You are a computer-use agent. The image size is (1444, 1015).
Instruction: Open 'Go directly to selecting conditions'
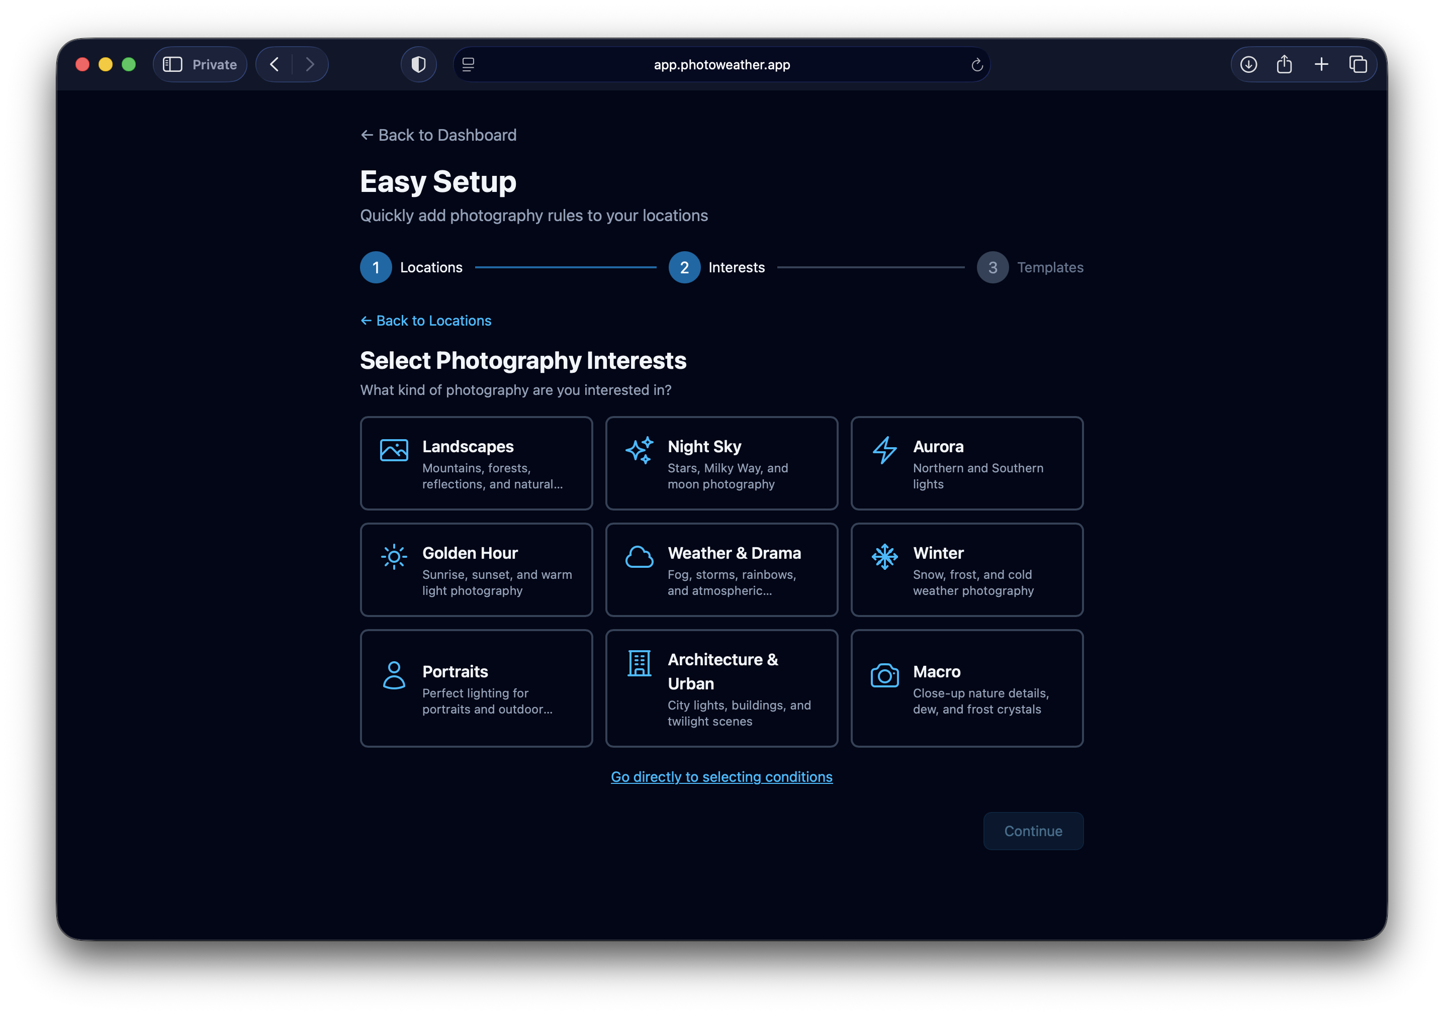pyautogui.click(x=721, y=777)
